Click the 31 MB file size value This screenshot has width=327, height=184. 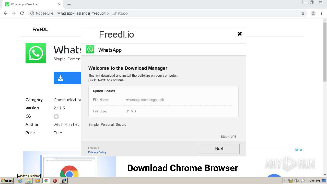coord(131,111)
